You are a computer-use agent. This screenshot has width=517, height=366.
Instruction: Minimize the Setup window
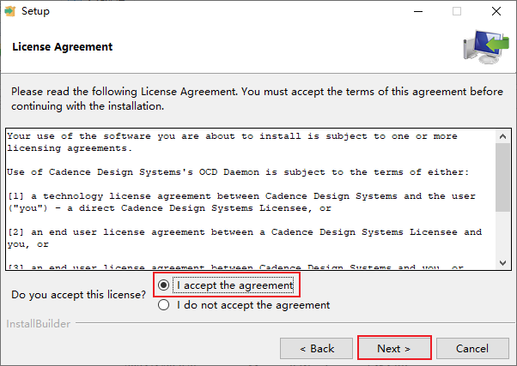pos(418,11)
